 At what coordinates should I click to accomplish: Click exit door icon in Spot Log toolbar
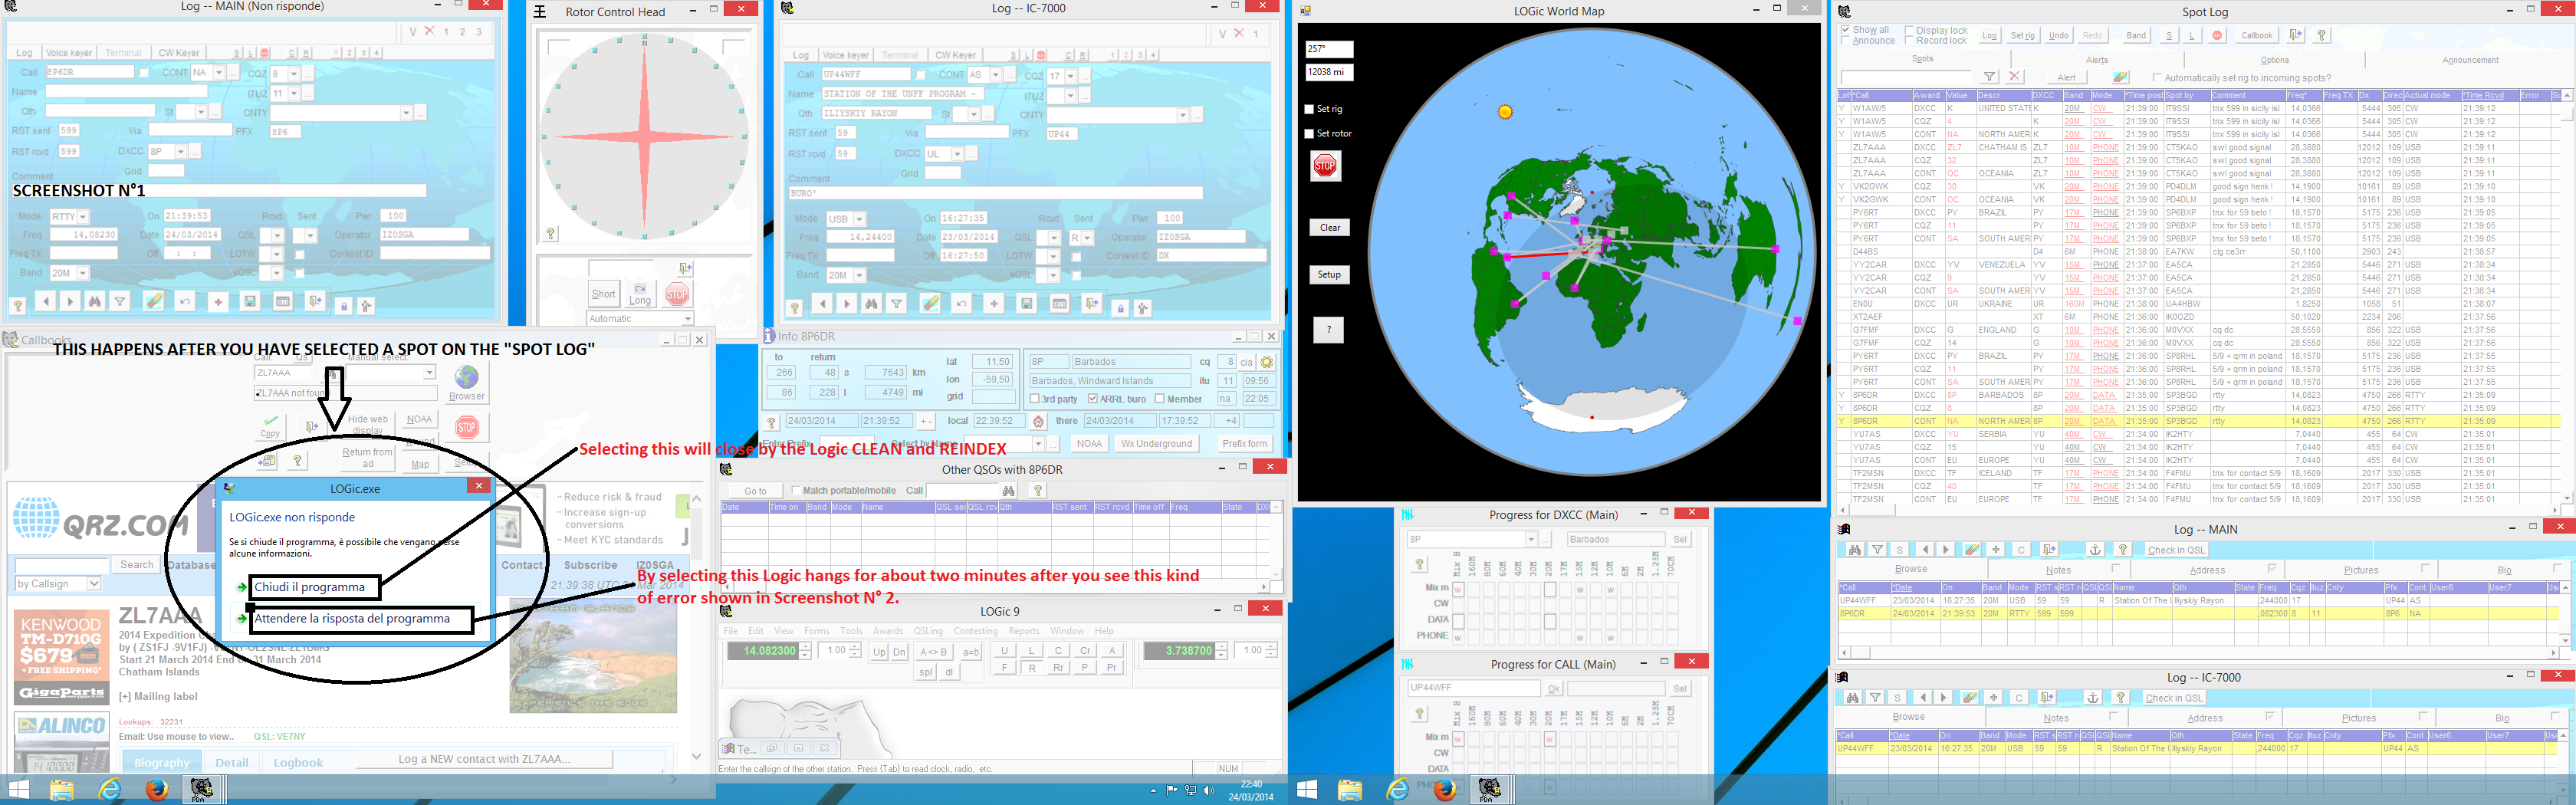[2296, 35]
